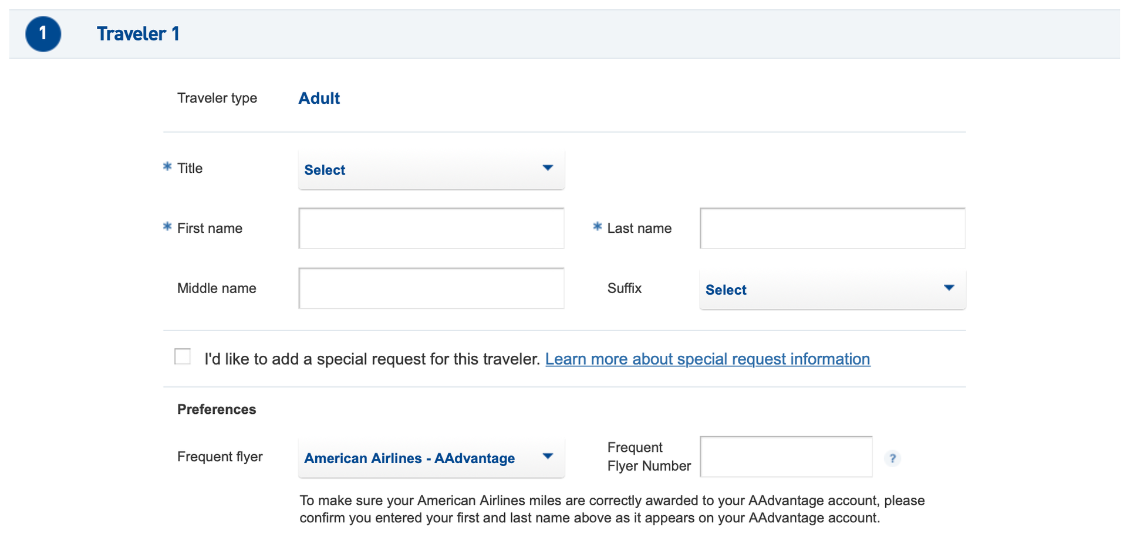The image size is (1127, 534).
Task: Click the Select placeholder in Title dropdown
Action: pyautogui.click(x=325, y=169)
